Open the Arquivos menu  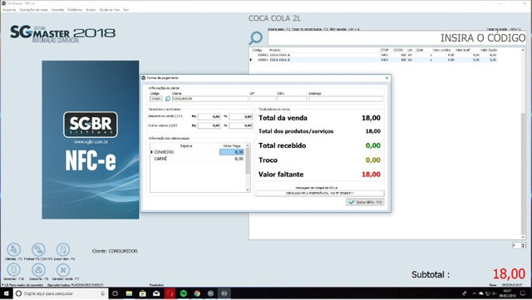pos(9,10)
